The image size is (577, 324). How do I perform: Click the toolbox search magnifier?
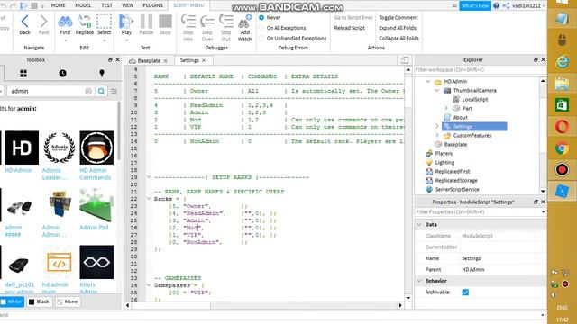(x=102, y=91)
